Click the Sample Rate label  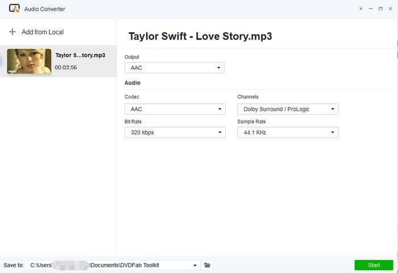251,121
